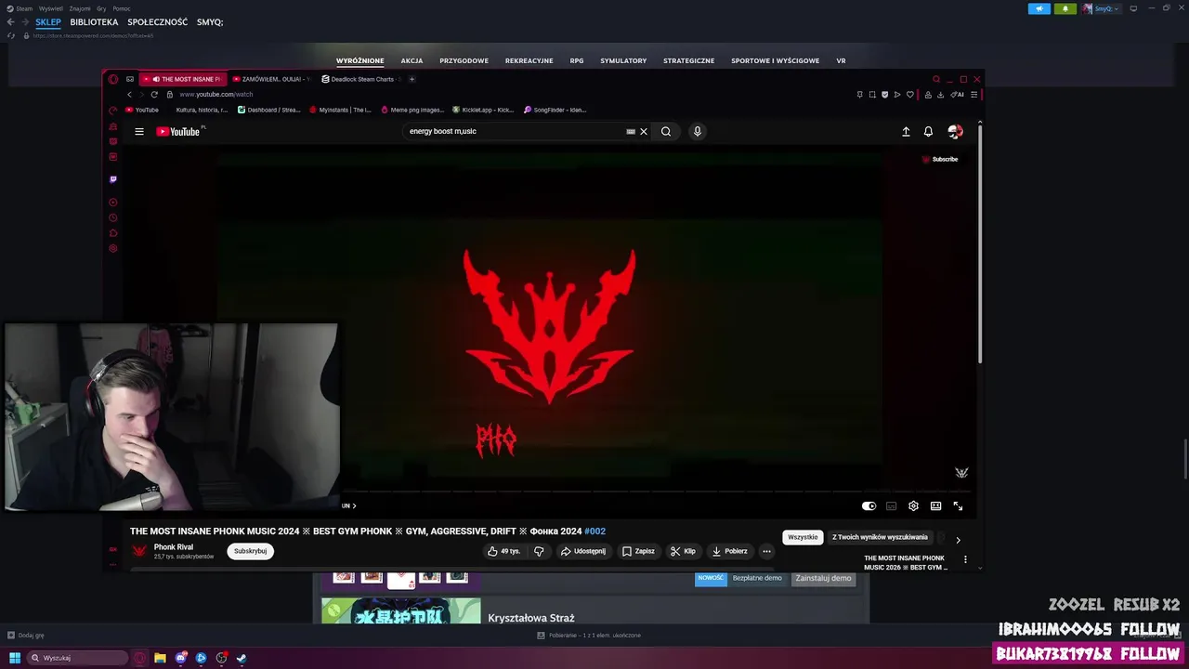Save video with Zapisz button
Image resolution: width=1189 pixels, height=669 pixels.
[x=638, y=551]
